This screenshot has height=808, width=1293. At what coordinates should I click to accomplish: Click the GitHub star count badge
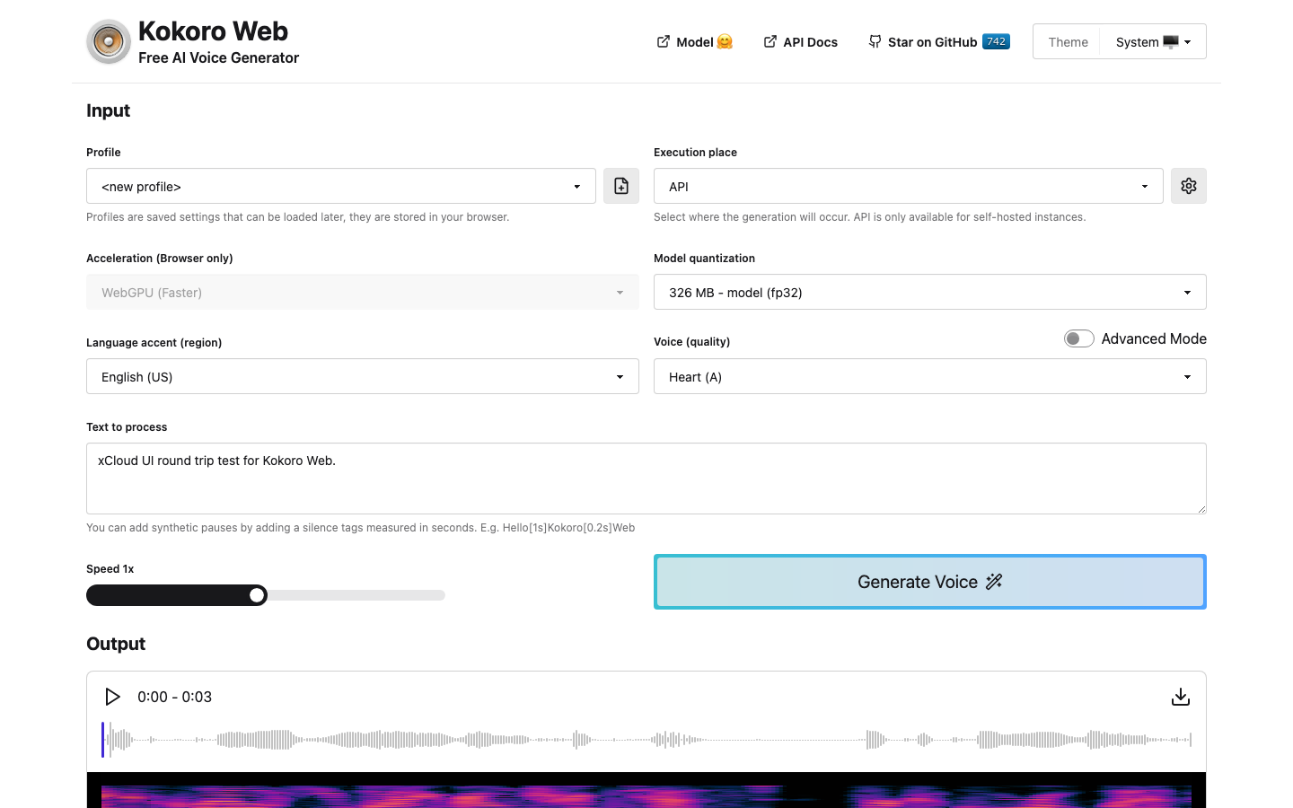click(996, 41)
